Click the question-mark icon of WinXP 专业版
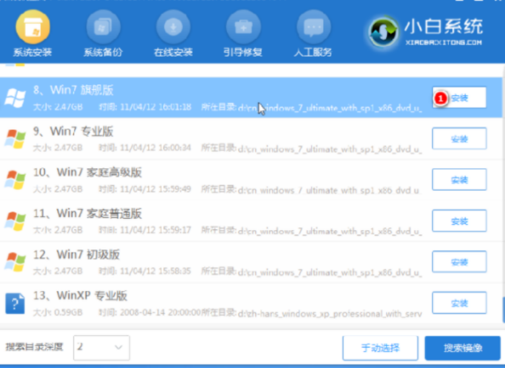 tap(15, 303)
